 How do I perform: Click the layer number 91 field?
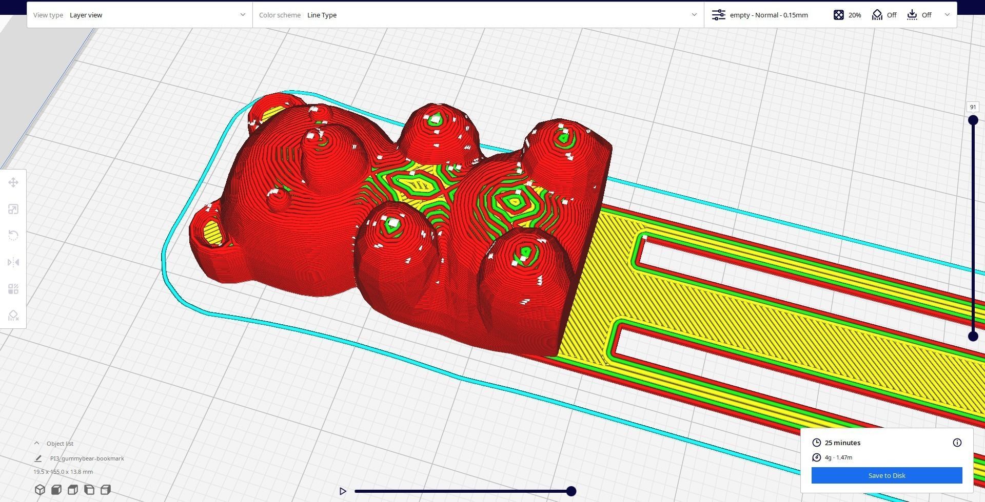tap(973, 107)
